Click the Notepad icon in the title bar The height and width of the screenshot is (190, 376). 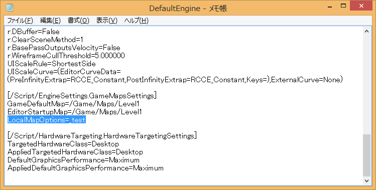coord(10,8)
